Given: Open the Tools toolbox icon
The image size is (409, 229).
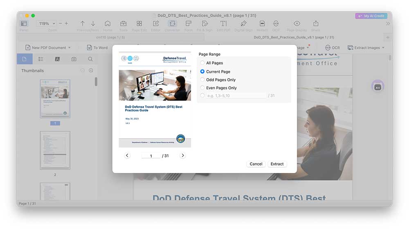Looking at the screenshot, I should pos(124,23).
